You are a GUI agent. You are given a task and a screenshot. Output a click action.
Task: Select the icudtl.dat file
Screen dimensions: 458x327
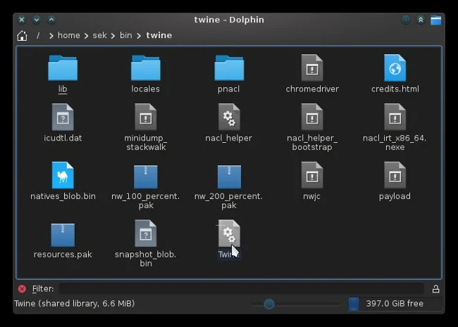(x=63, y=117)
